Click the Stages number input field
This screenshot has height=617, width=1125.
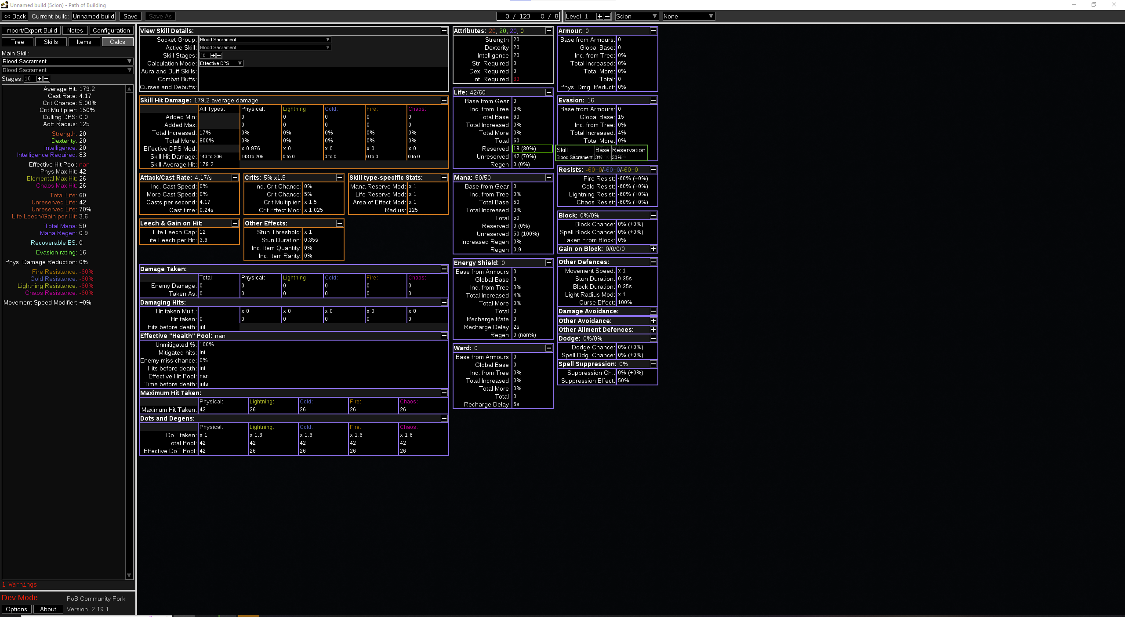pos(29,79)
